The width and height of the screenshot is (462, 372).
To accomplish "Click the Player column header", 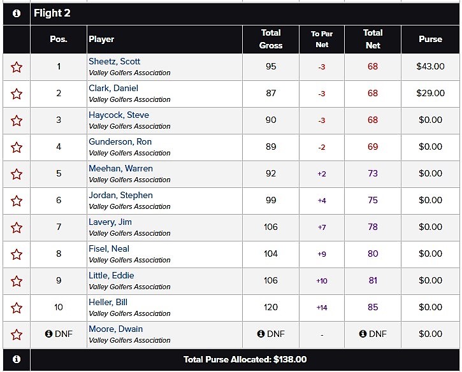I will [x=101, y=39].
